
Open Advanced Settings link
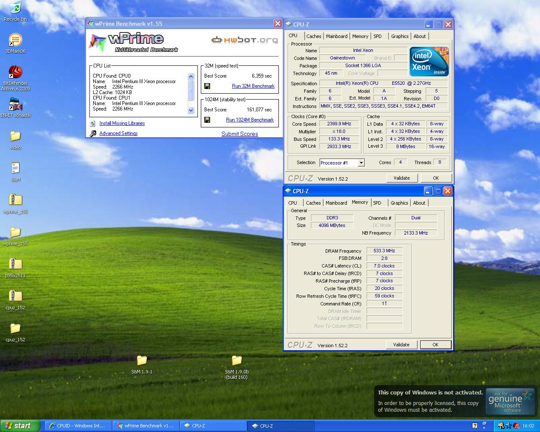[x=119, y=133]
